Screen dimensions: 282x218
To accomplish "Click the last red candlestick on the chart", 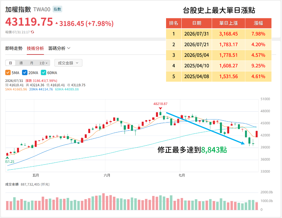I will coord(257,134).
